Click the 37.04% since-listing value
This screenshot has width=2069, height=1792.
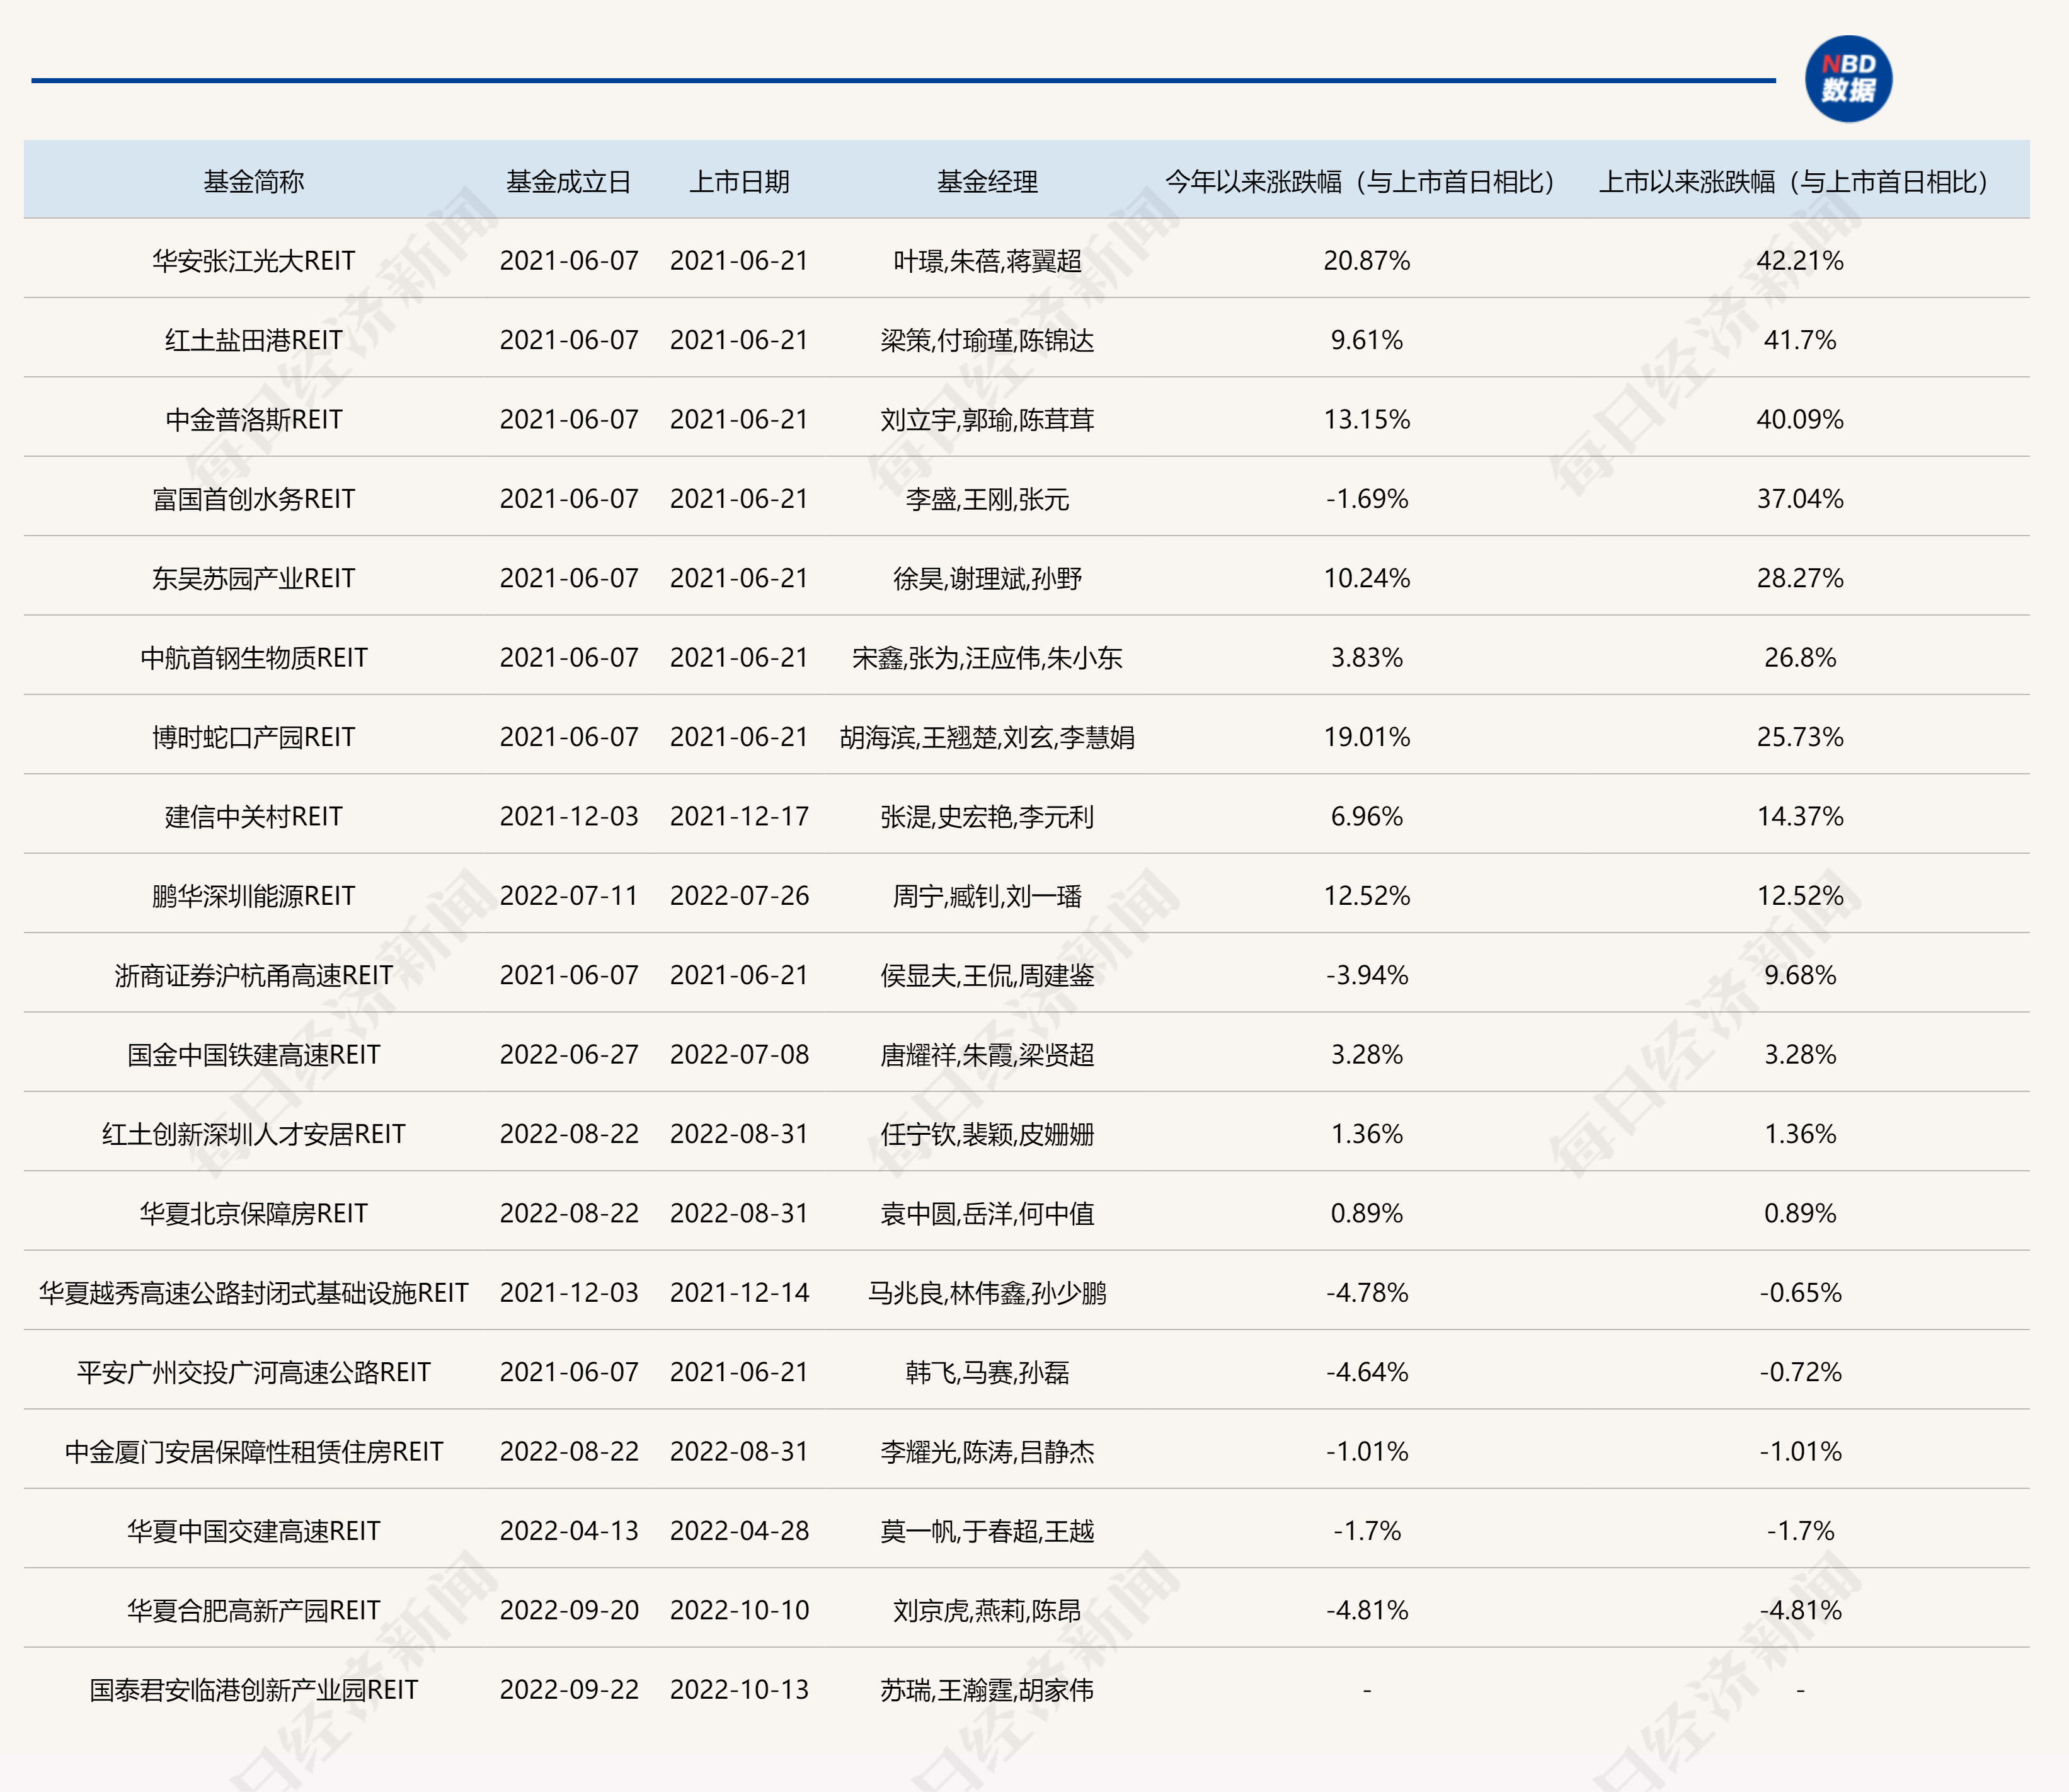[x=1799, y=499]
